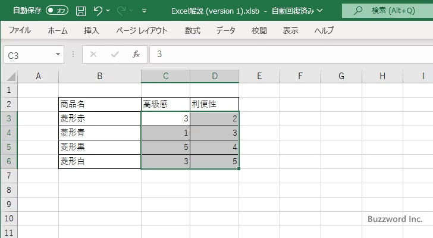433x238 pixels.
Task: Click the Redo arrow icon
Action: [x=121, y=11]
